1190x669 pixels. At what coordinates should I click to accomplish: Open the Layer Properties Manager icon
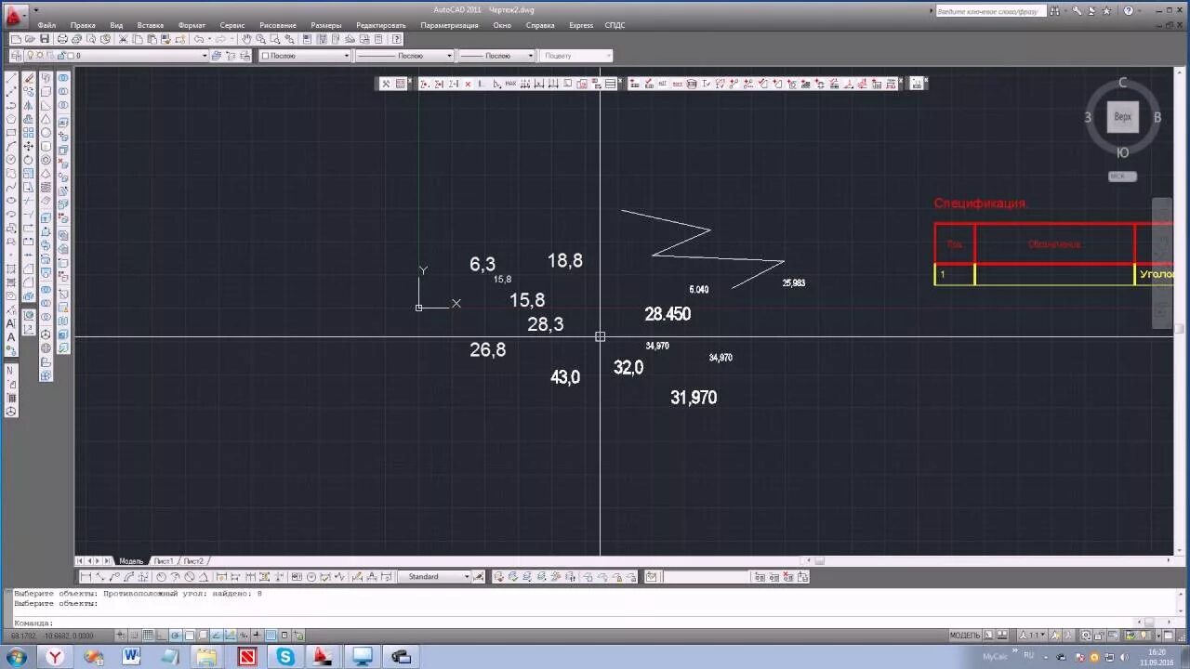[15, 55]
